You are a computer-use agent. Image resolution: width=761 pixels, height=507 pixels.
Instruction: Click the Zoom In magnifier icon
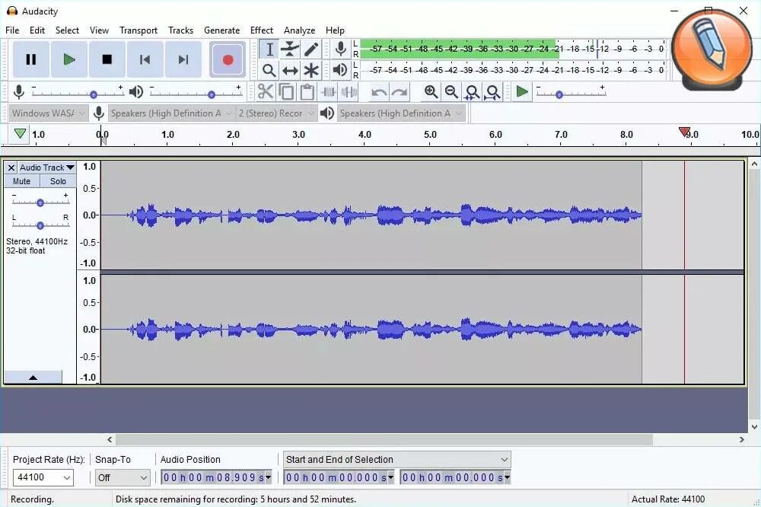[x=431, y=91]
